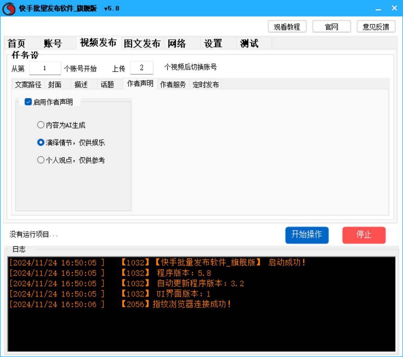This screenshot has width=403, height=357.
Task: Click the starting account number field
Action: pos(45,68)
